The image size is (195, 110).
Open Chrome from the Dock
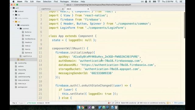[83, 107]
